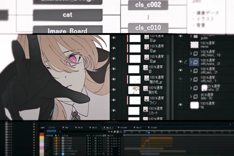Pick the pink label color swatch

click(x=42, y=145)
